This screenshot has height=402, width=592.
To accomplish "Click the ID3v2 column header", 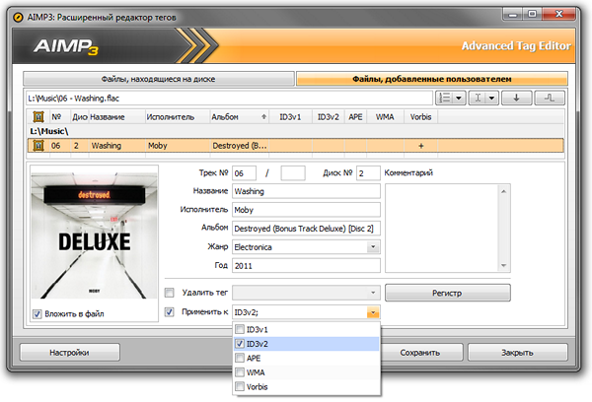I will point(329,117).
